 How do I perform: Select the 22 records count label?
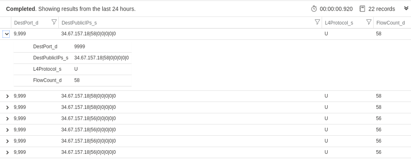(x=382, y=9)
